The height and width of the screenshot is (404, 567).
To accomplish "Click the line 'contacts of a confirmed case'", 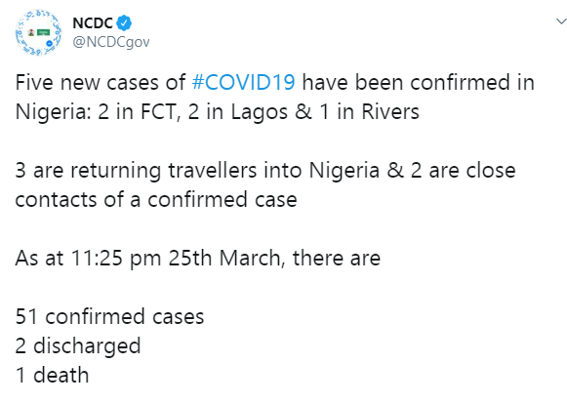I will pos(156,200).
